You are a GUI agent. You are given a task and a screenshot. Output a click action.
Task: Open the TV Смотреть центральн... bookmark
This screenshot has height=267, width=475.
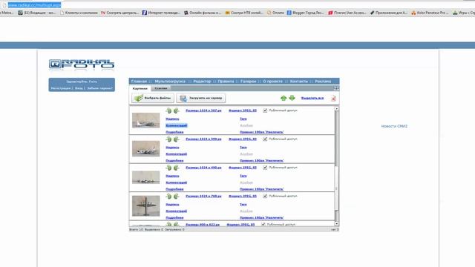click(x=119, y=13)
